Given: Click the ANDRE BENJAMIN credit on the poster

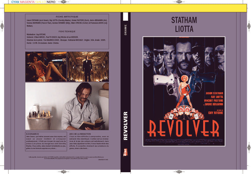Looking at the screenshot, I should coord(213,104).
